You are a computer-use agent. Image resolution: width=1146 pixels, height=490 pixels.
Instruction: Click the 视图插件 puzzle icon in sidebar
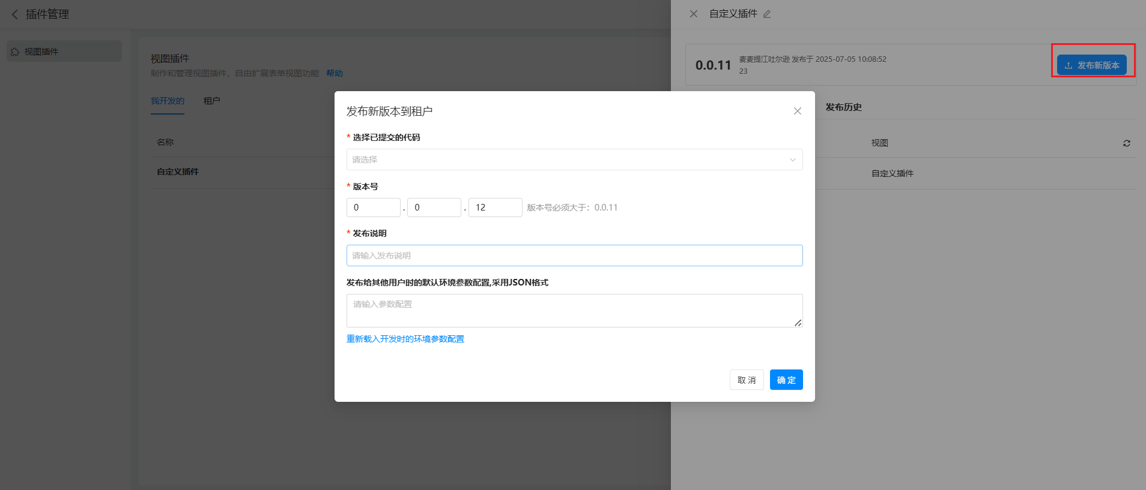(x=15, y=52)
